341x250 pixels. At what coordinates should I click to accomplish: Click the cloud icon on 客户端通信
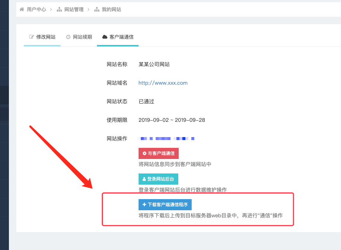[x=105, y=37]
